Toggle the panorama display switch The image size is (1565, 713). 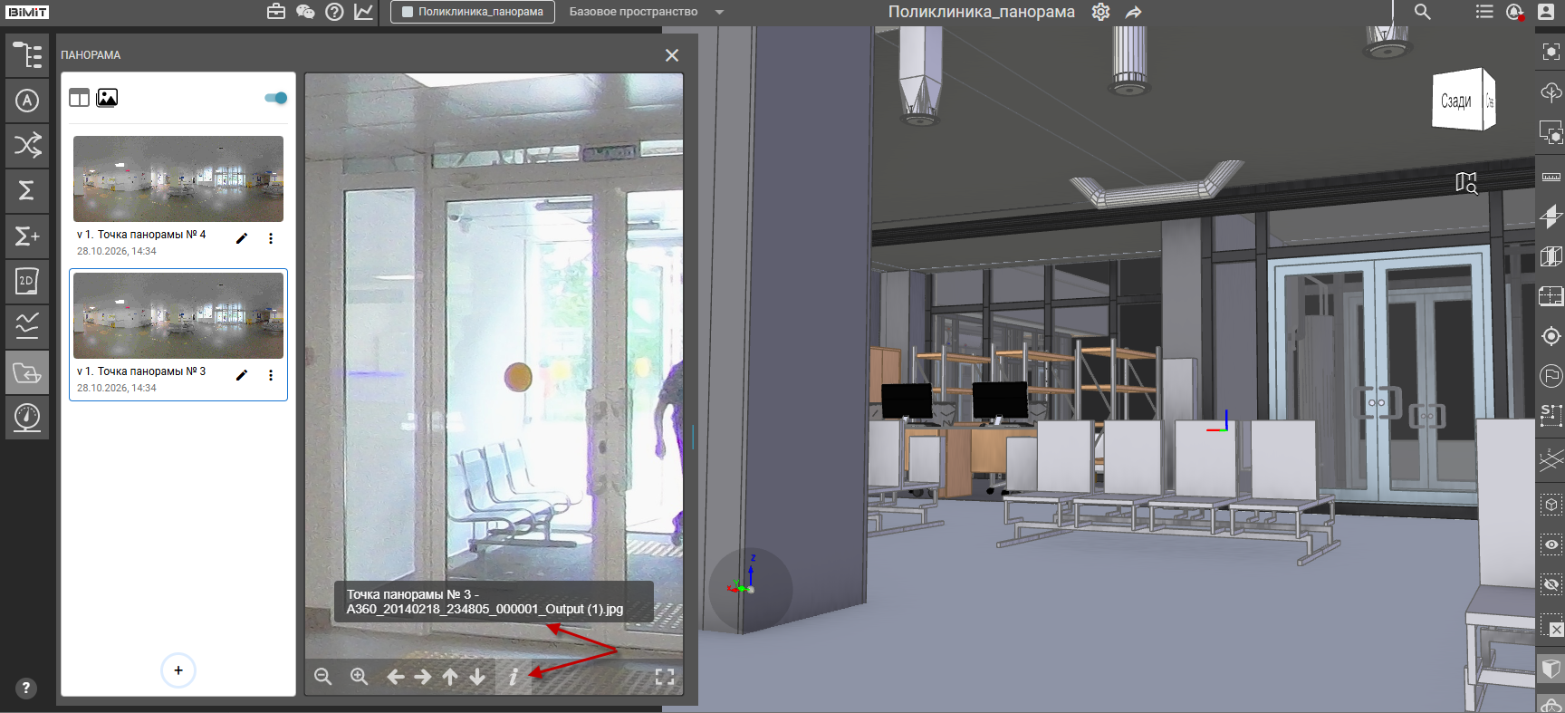pos(276,98)
